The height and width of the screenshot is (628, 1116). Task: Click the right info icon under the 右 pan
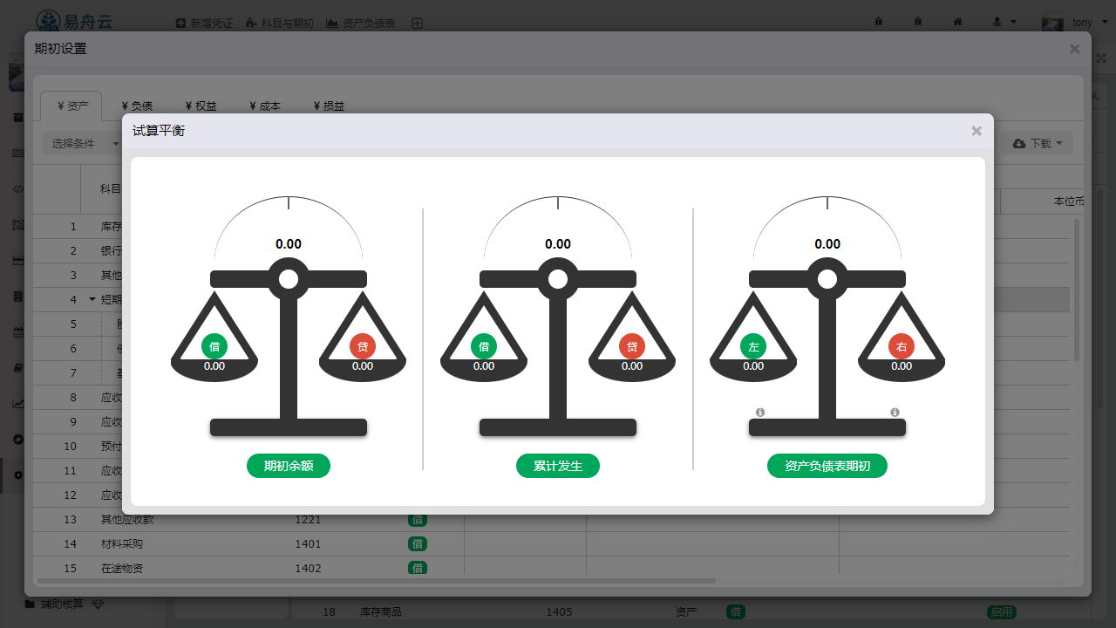point(895,412)
